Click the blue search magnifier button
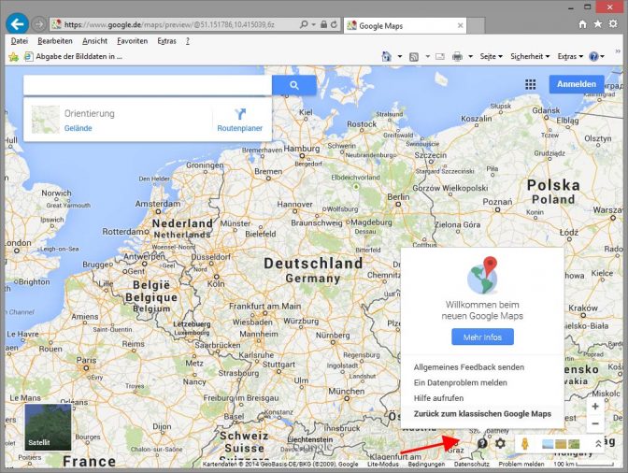This screenshot has width=628, height=473. click(x=294, y=85)
